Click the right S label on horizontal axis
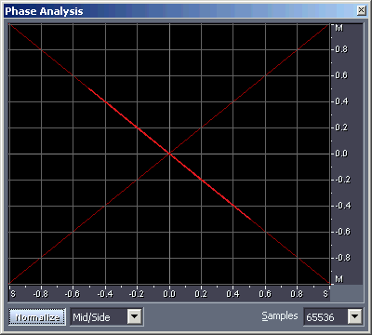The width and height of the screenshot is (372, 335). click(x=325, y=293)
